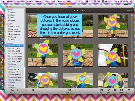The height and width of the screenshot is (101, 135).
Task: Click the Add To button
Action: pyautogui.click(x=122, y=90)
